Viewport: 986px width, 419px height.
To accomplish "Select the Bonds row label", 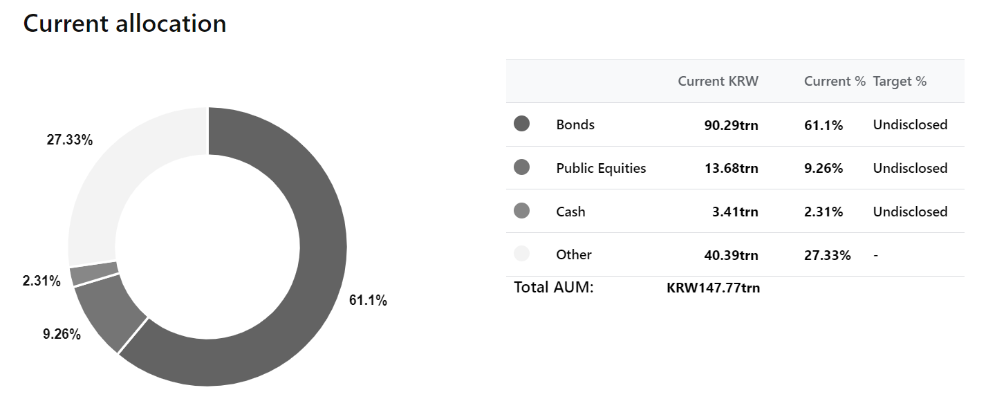I will 575,124.
